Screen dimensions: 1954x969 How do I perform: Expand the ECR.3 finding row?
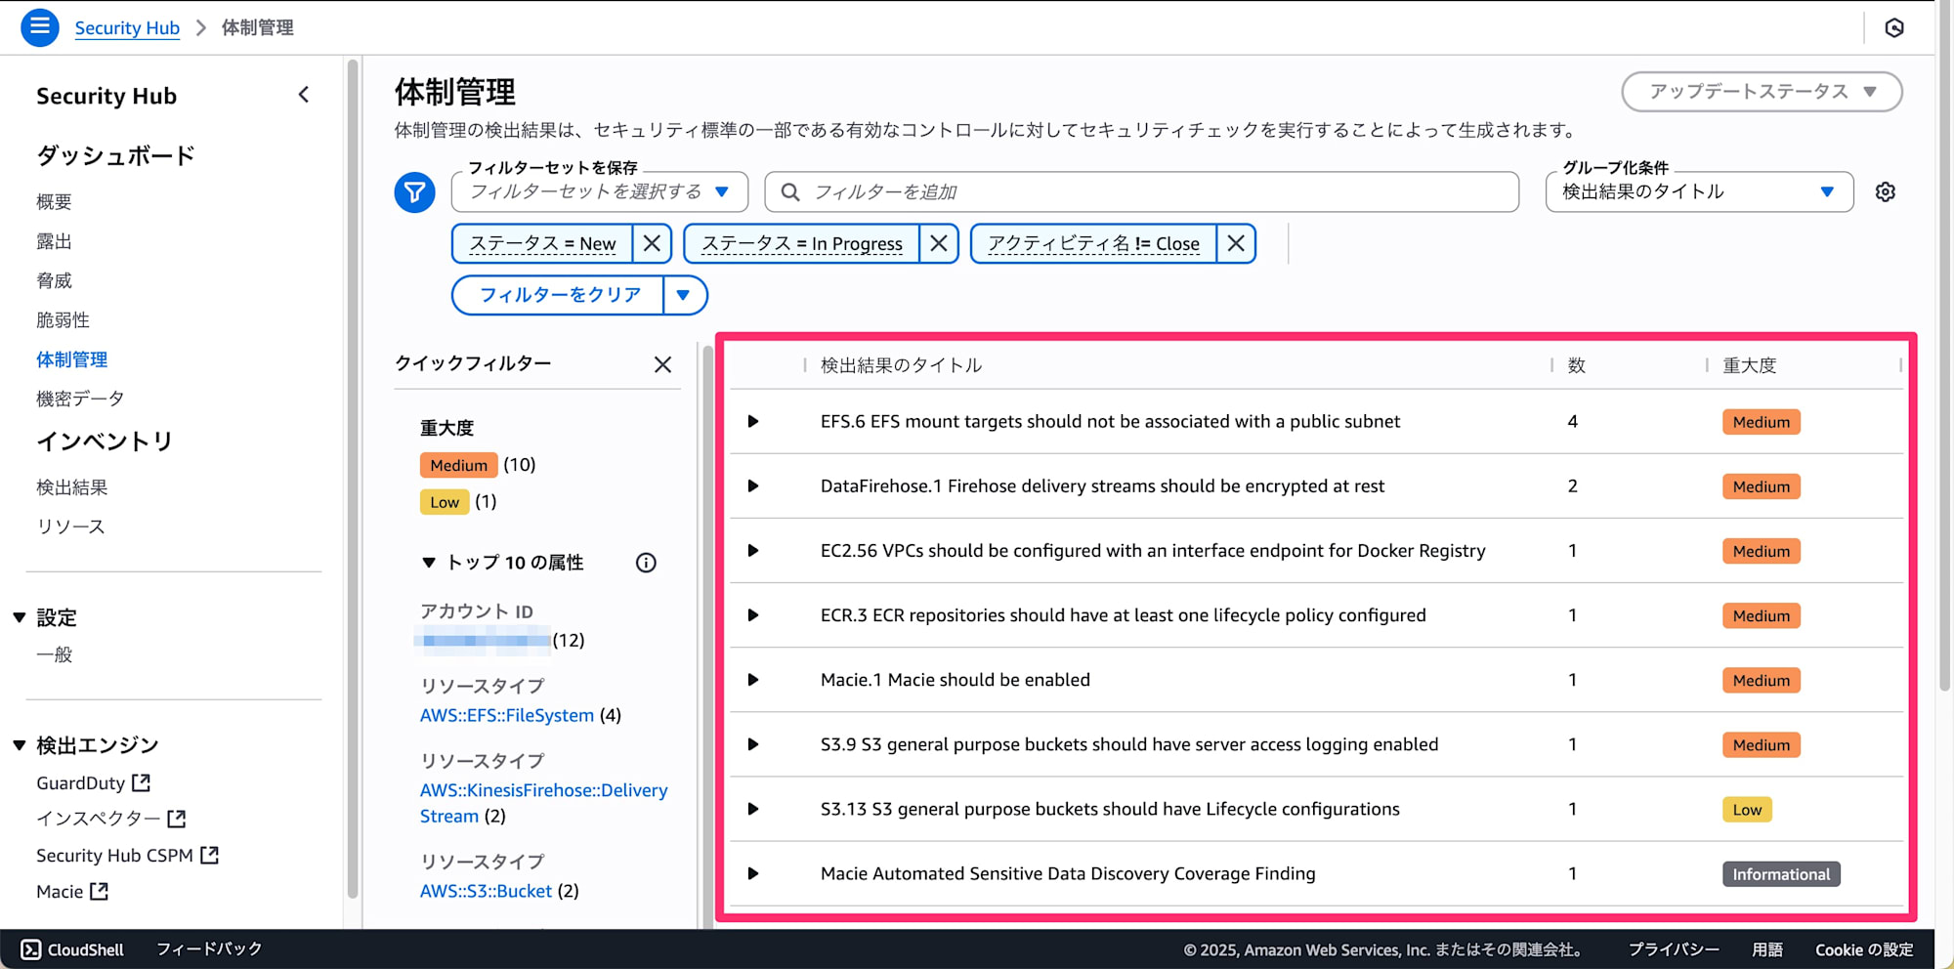click(753, 615)
